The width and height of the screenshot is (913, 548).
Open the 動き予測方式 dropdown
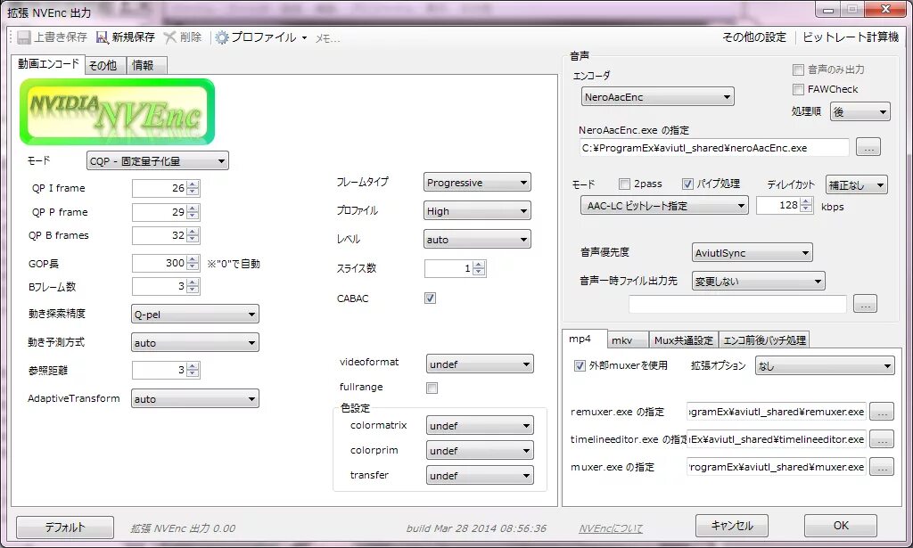[x=195, y=343]
